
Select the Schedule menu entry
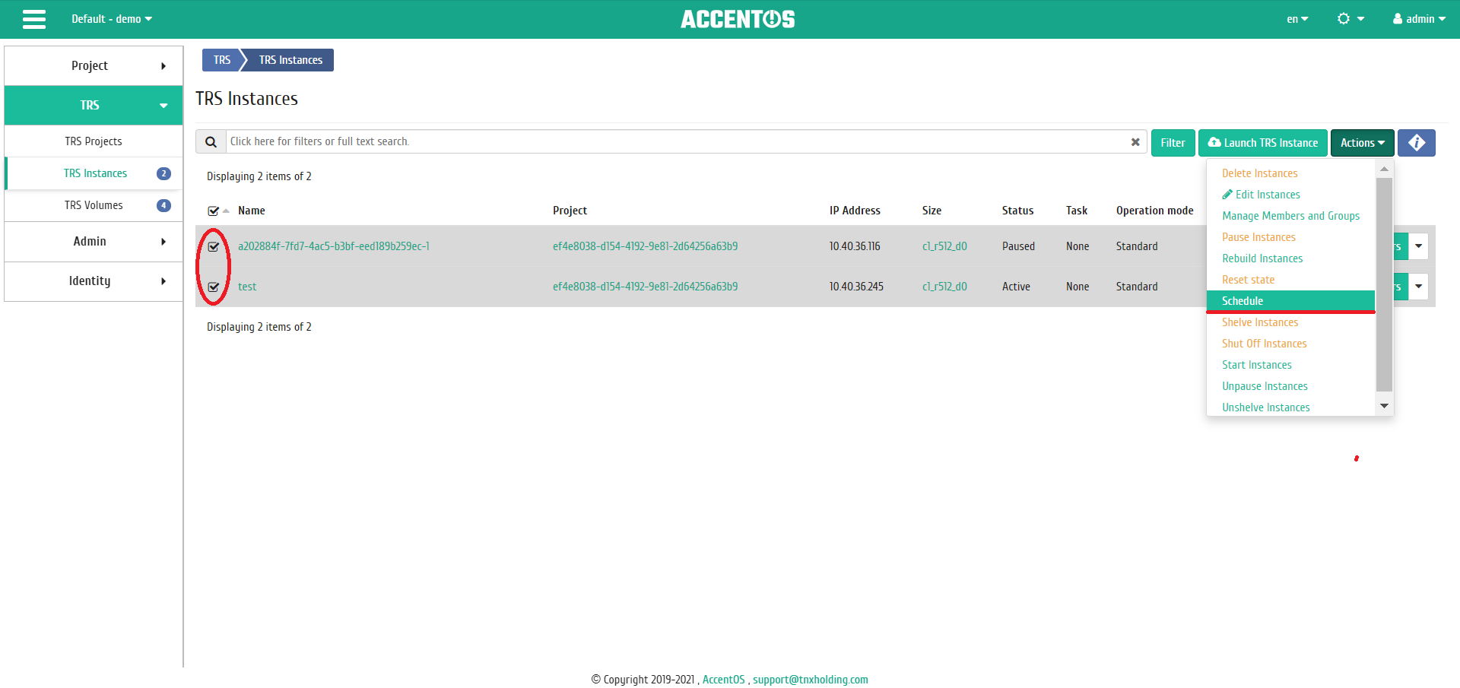(1290, 301)
